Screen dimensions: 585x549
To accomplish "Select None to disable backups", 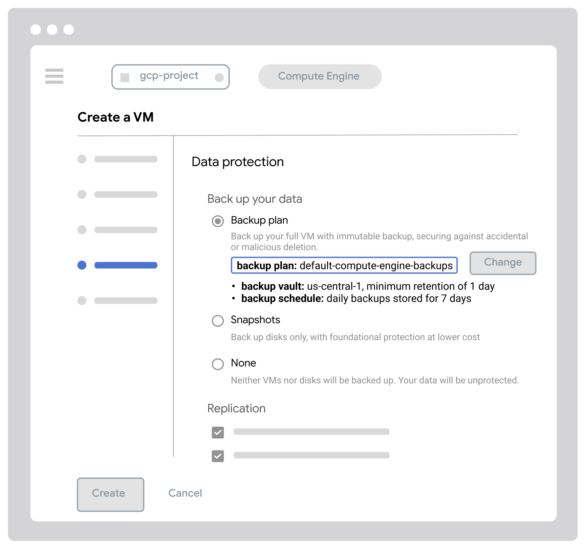I will 218,364.
